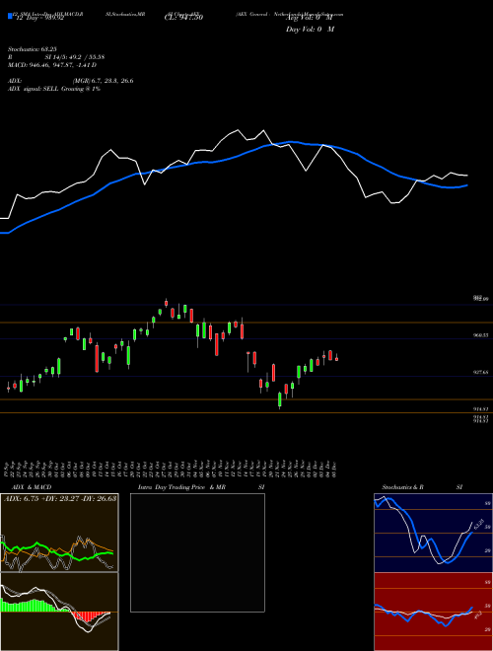The image size is (493, 651).
Task: Click the 'MACD: 946.46, 947.87, -1.41 D' line
Action: tap(52, 65)
